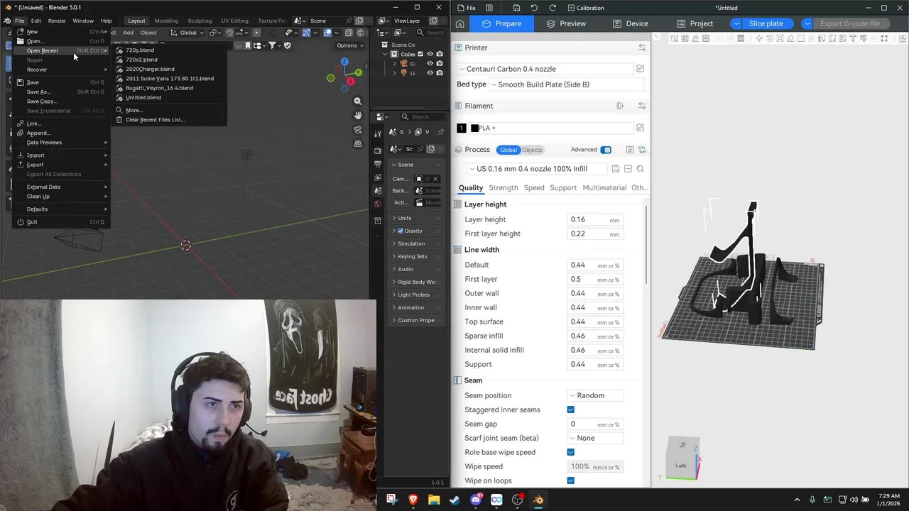Click the black PLA + filament color swatch
The height and width of the screenshot is (511, 909).
pyautogui.click(x=474, y=128)
